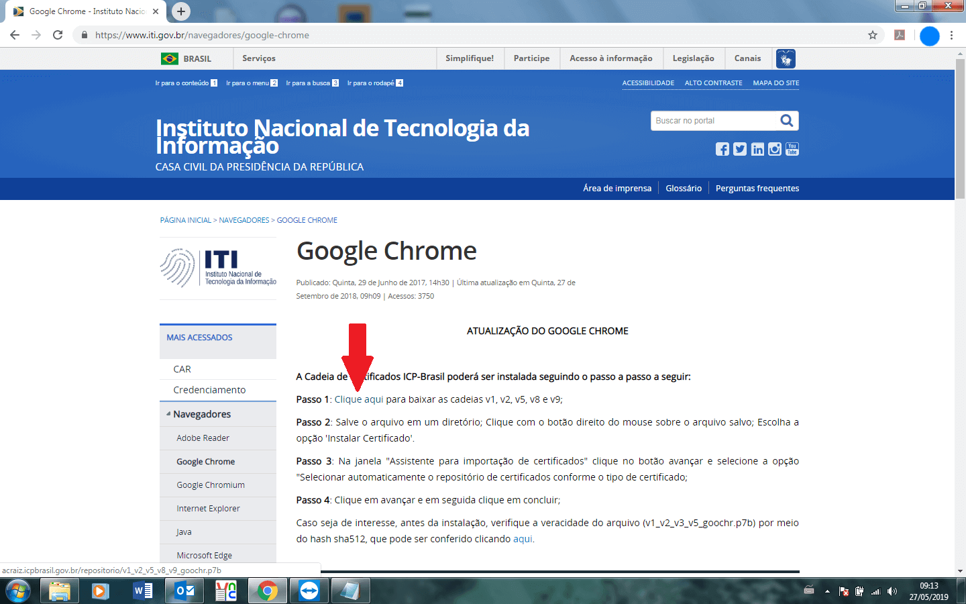Click the Chrome icon in the taskbar
This screenshot has height=604, width=966.
268,591
